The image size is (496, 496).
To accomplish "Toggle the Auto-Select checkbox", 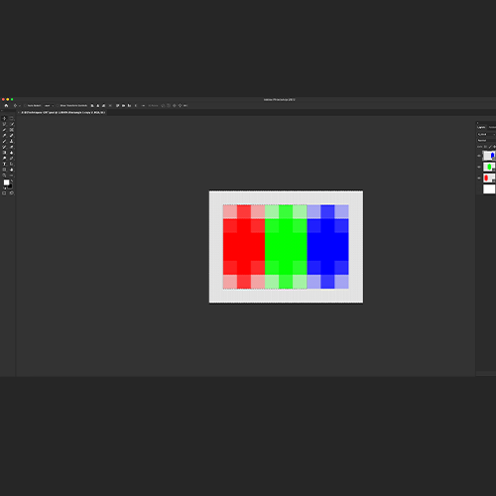I will click(x=25, y=105).
